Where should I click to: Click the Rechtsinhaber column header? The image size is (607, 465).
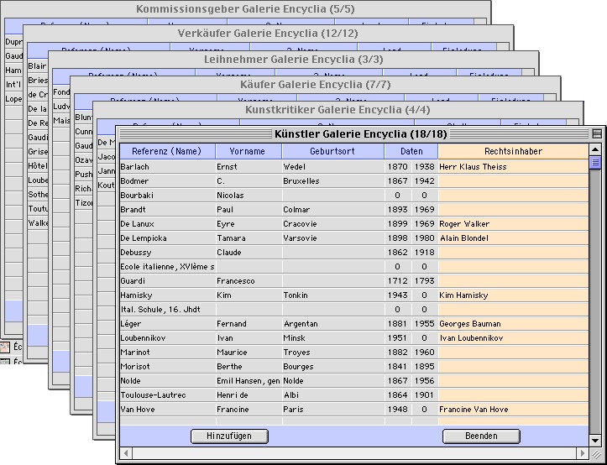(x=513, y=151)
